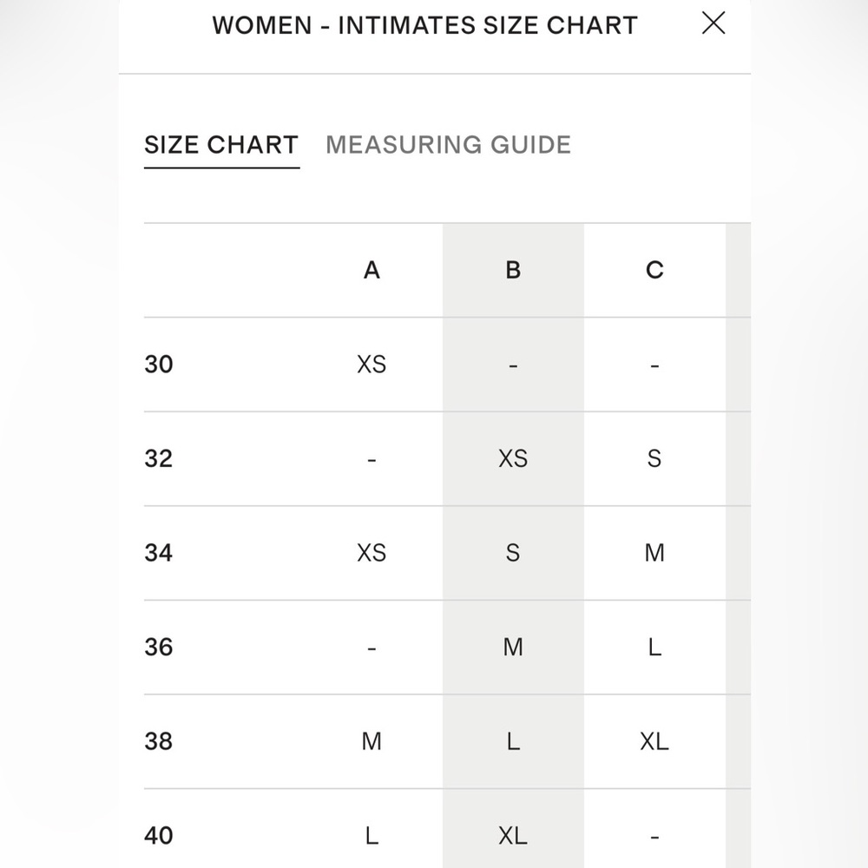Click the A cup column header
Viewport: 868px width, 868px height.
point(372,270)
